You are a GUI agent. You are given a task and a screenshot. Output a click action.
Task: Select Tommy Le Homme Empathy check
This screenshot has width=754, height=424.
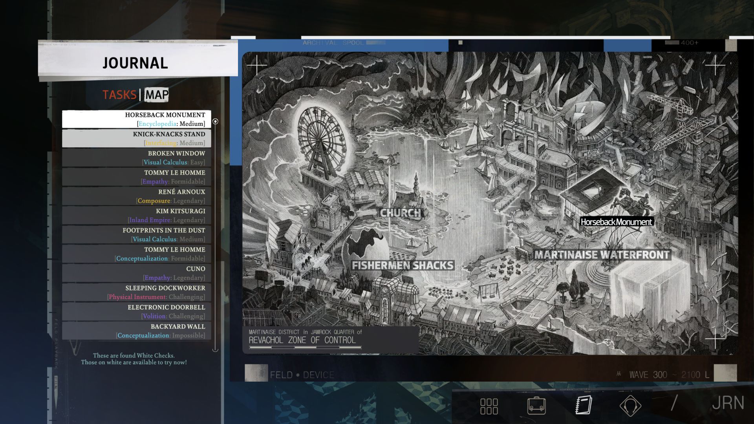tap(137, 177)
